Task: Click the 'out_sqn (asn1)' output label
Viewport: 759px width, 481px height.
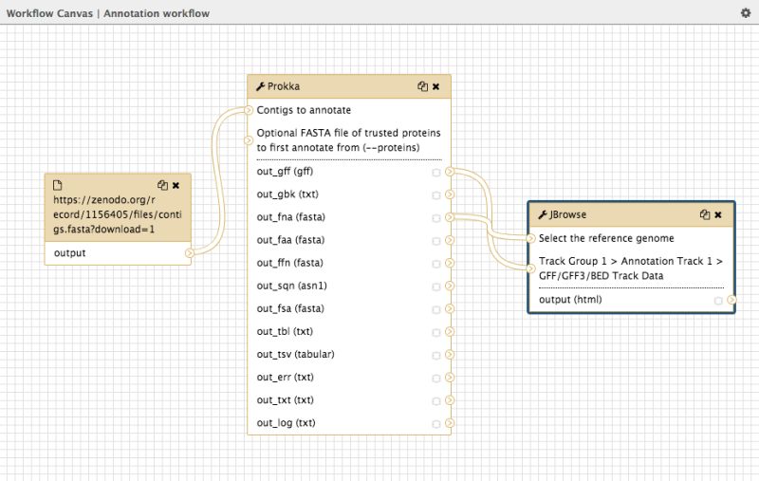Action: pos(291,286)
